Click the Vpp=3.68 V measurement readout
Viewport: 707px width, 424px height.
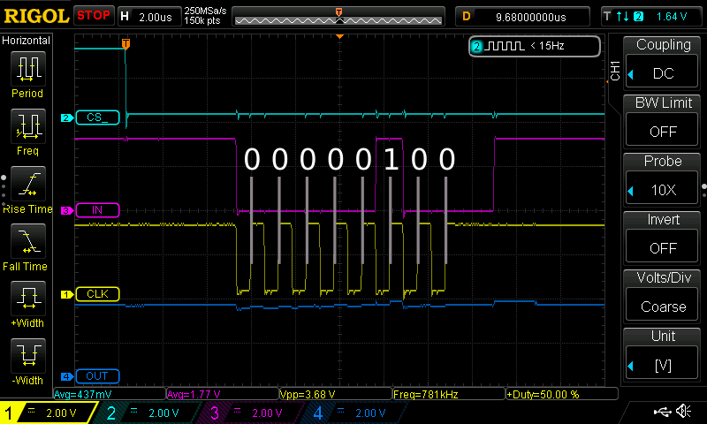336,394
